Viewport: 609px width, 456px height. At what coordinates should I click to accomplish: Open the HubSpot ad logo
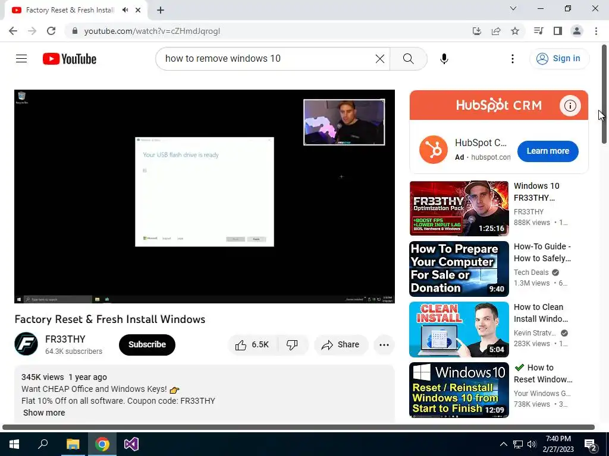coord(434,150)
